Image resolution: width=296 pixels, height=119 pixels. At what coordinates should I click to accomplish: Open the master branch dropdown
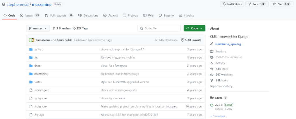(38, 28)
